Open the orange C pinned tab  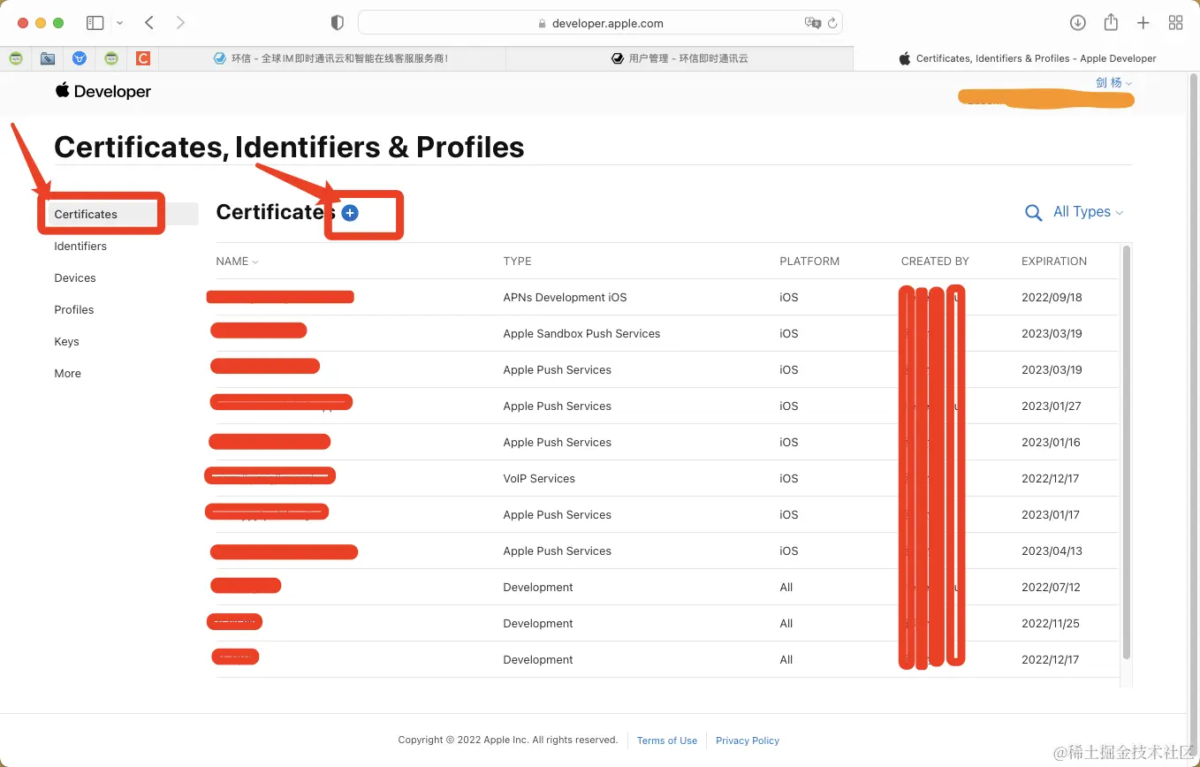click(143, 58)
